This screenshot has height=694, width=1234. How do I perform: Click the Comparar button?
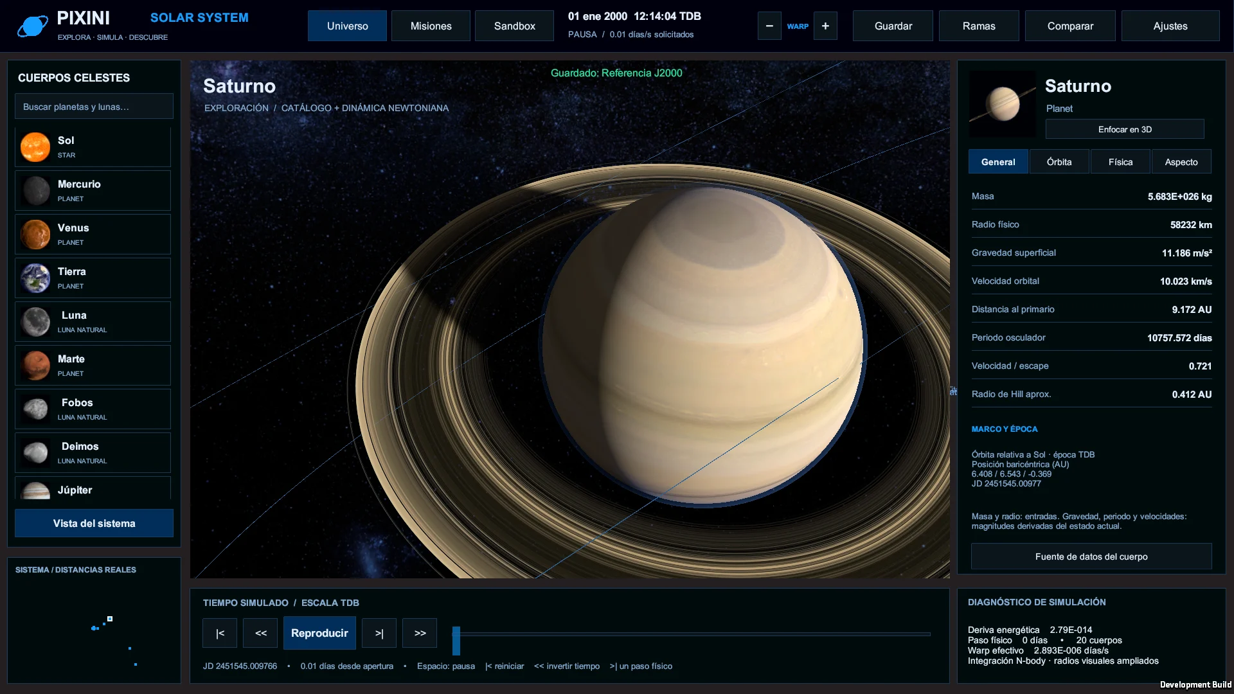point(1070,26)
